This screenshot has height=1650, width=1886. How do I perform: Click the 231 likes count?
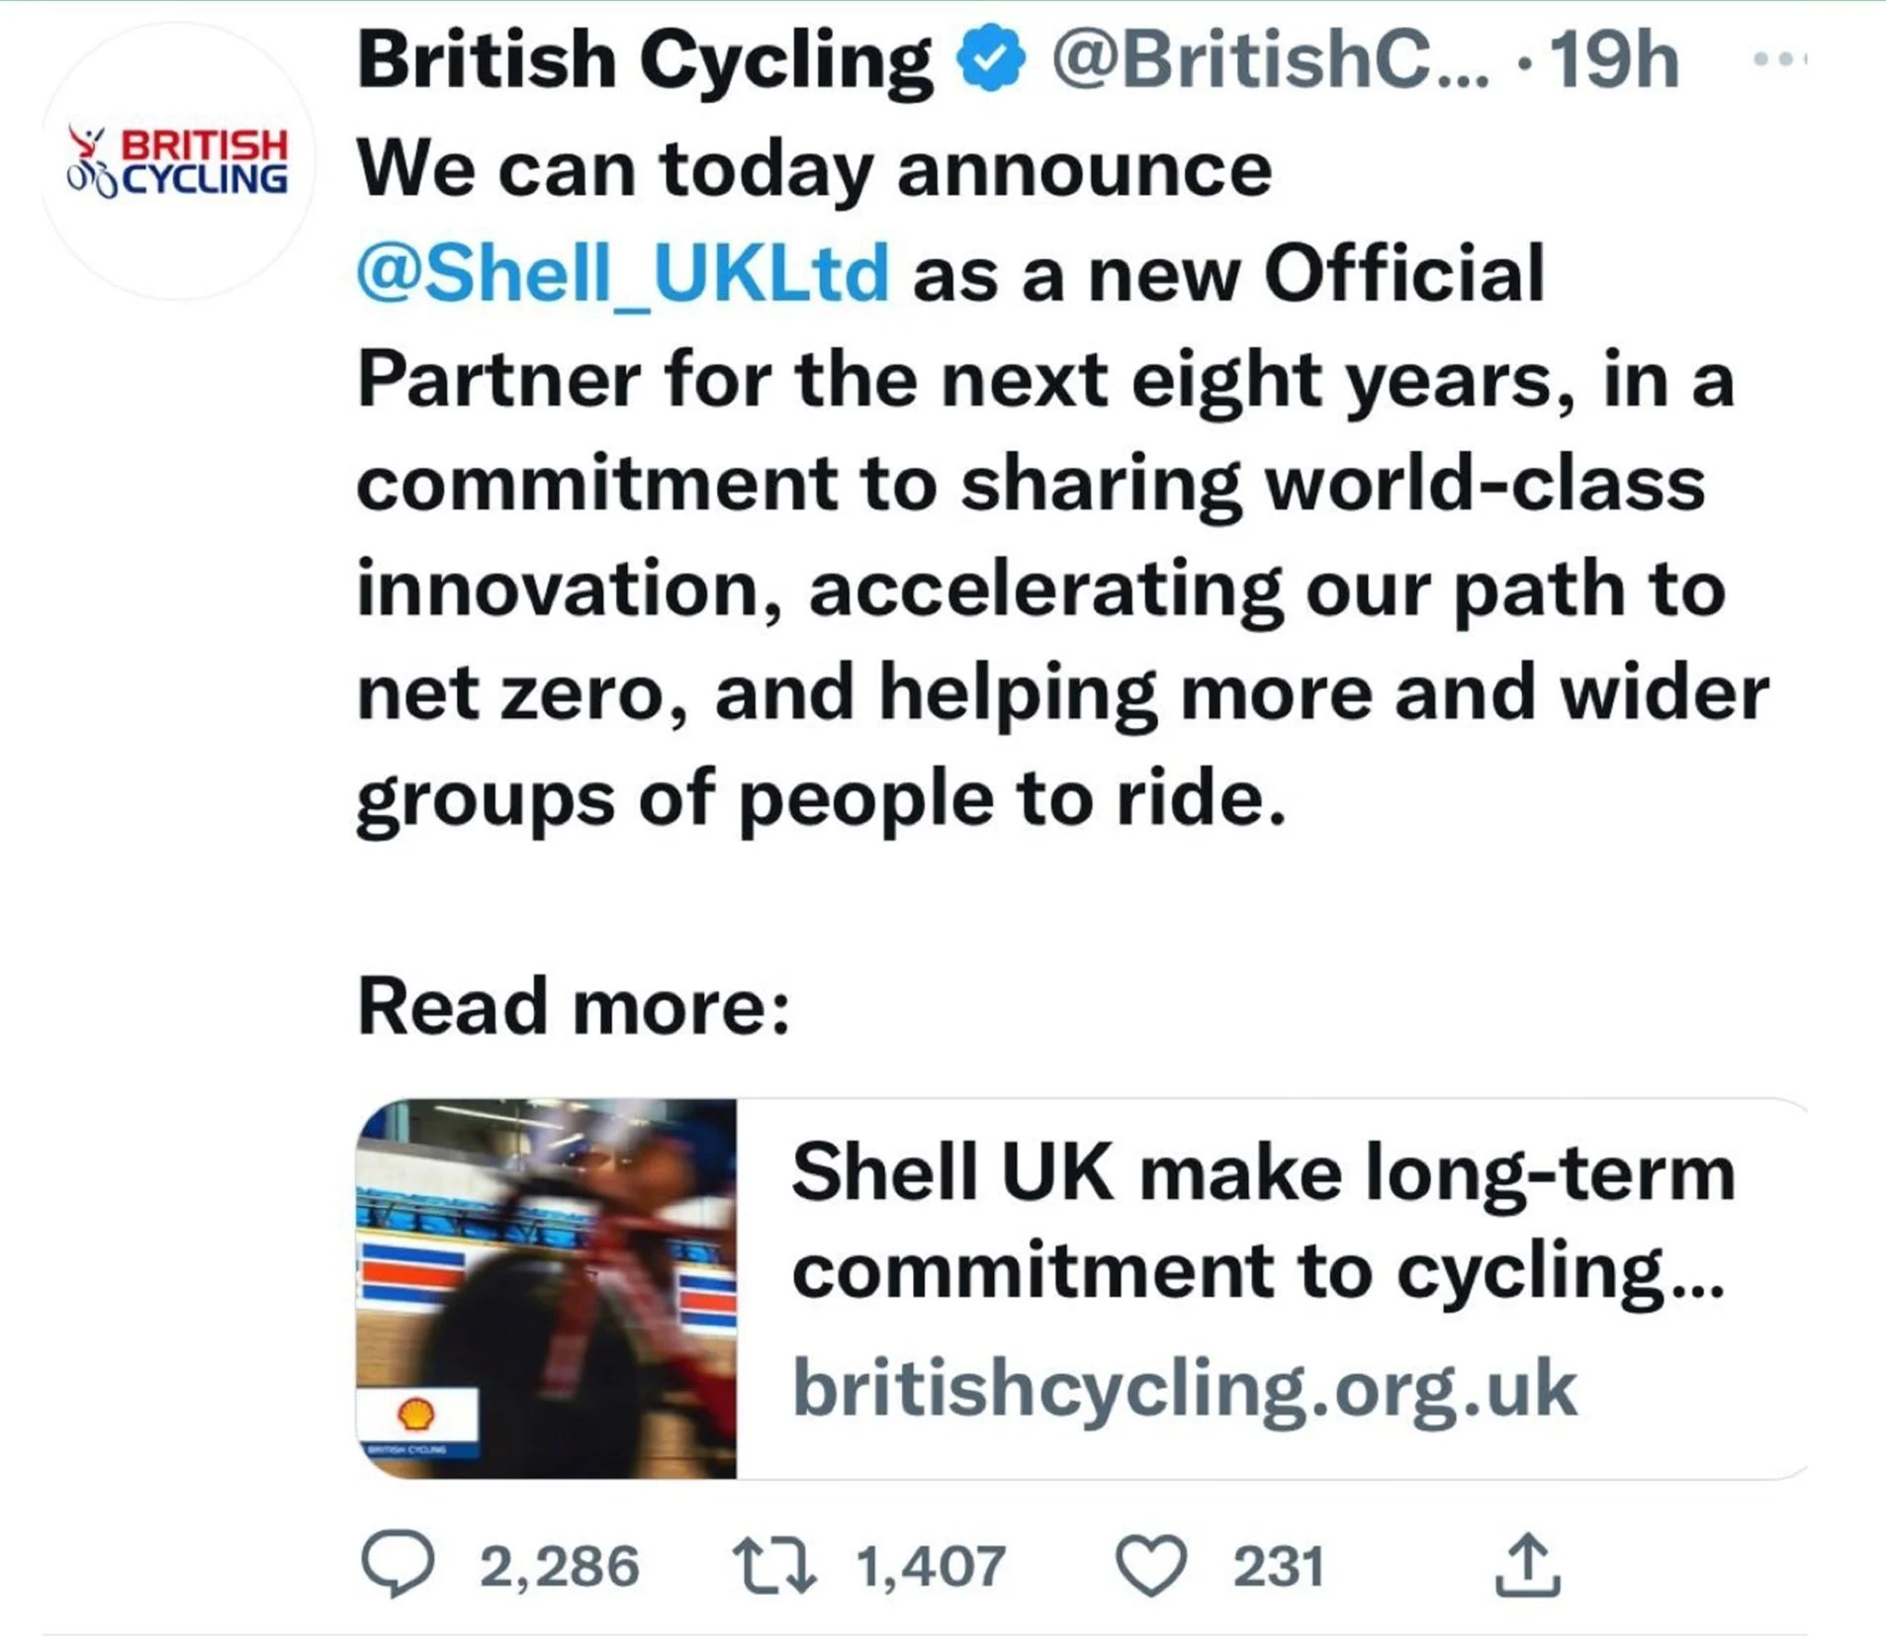coord(1278,1567)
